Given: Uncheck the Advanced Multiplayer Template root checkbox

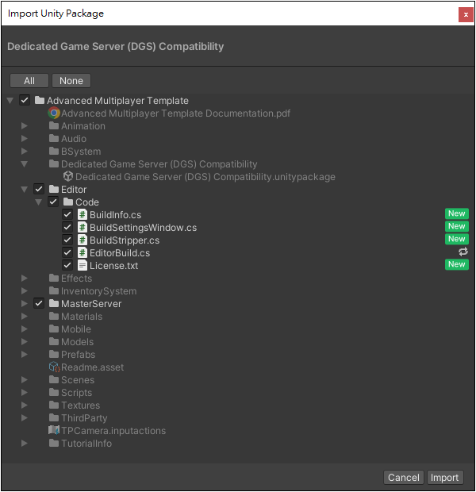Looking at the screenshot, I should click(x=25, y=101).
